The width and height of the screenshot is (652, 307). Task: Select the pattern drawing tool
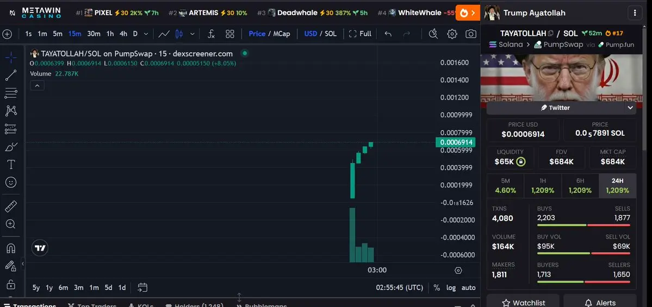click(x=11, y=111)
